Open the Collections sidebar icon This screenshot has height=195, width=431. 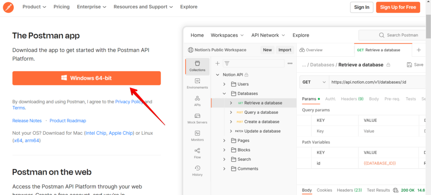(197, 66)
